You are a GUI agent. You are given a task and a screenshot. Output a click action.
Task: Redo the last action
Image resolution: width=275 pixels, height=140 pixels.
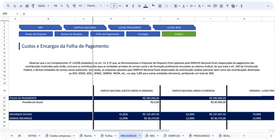21,6
